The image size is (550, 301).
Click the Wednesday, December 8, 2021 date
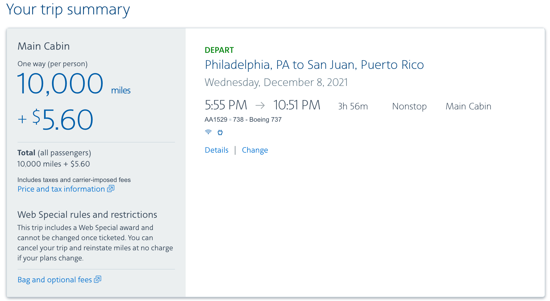click(x=276, y=82)
